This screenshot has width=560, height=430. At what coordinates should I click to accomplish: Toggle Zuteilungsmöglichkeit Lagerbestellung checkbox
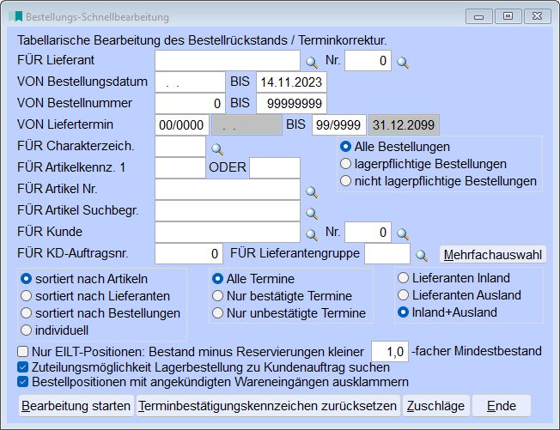[23, 367]
